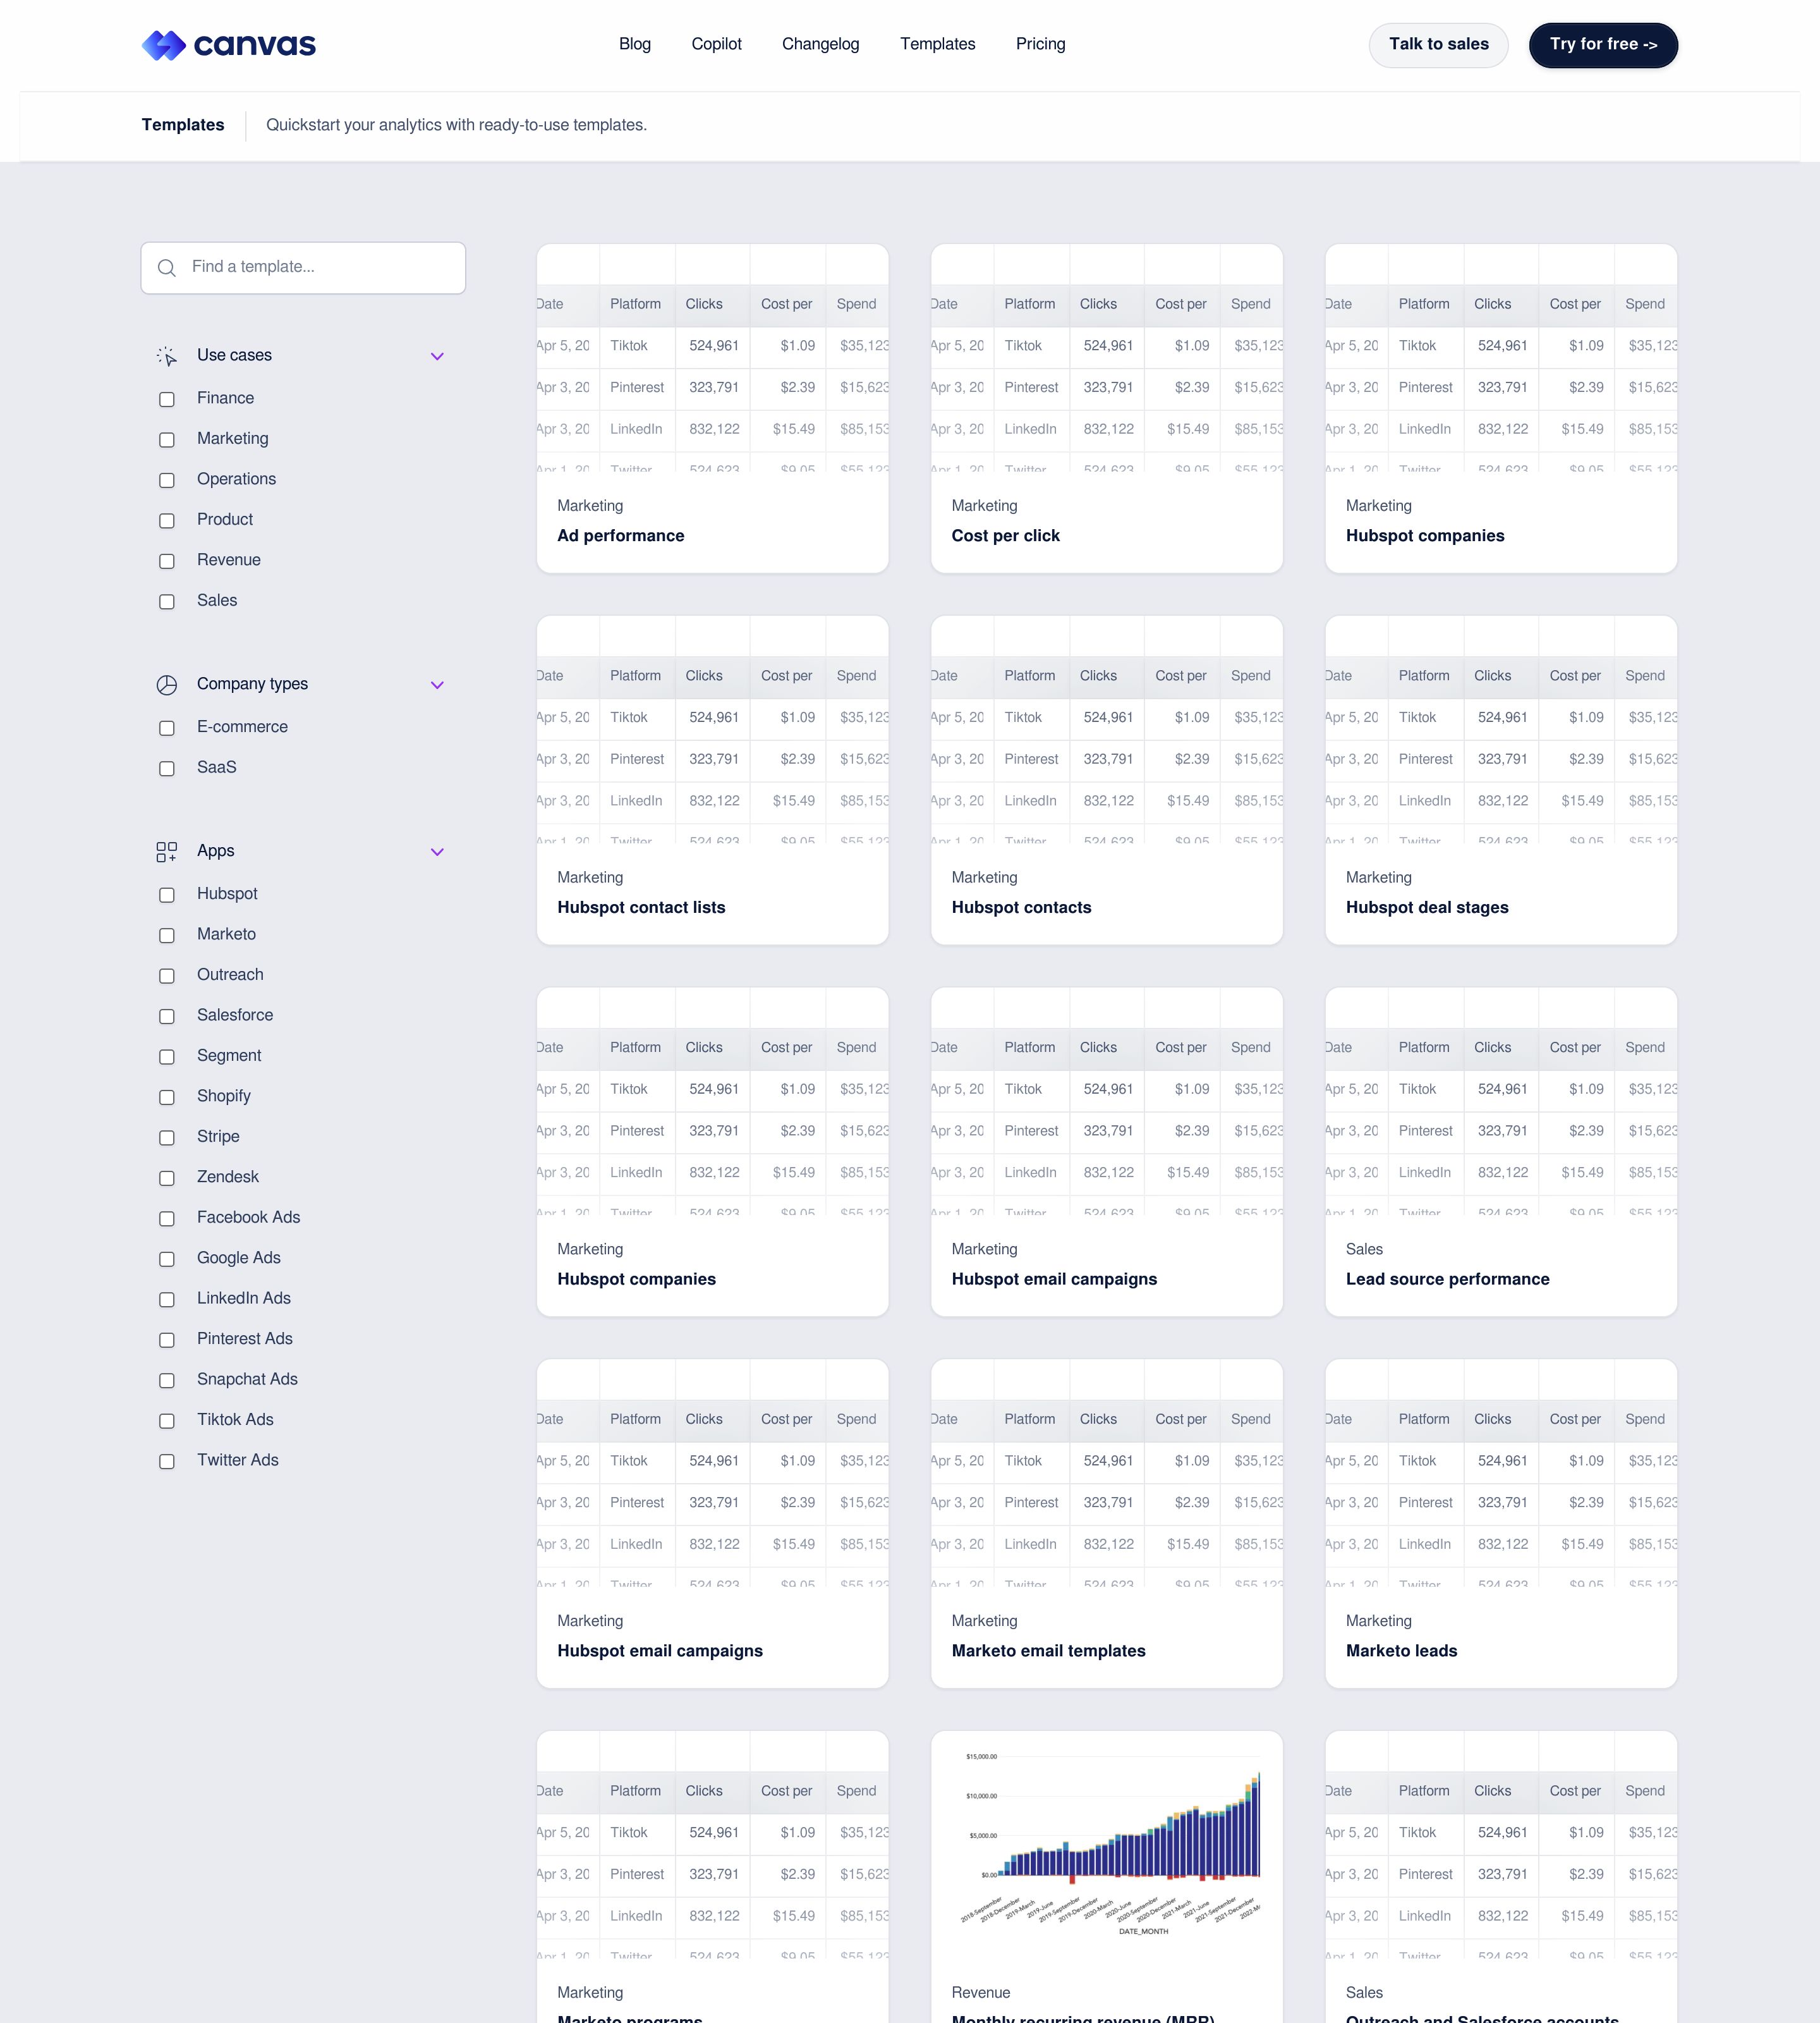Click the Talk to sales button

click(1438, 45)
